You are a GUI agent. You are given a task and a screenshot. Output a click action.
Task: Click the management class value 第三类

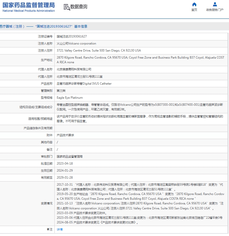tap(61, 91)
